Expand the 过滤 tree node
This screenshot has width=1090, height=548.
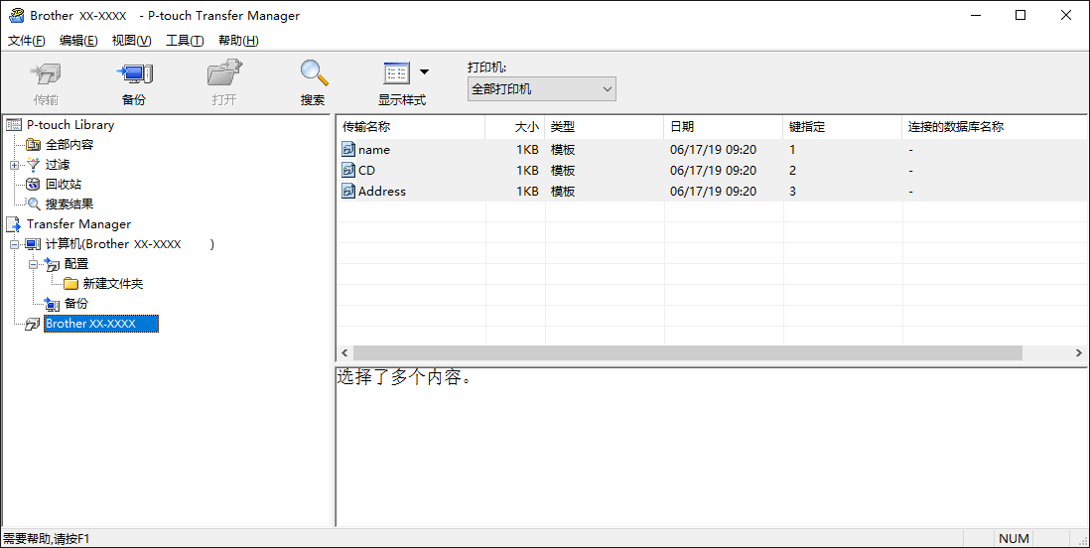14,165
